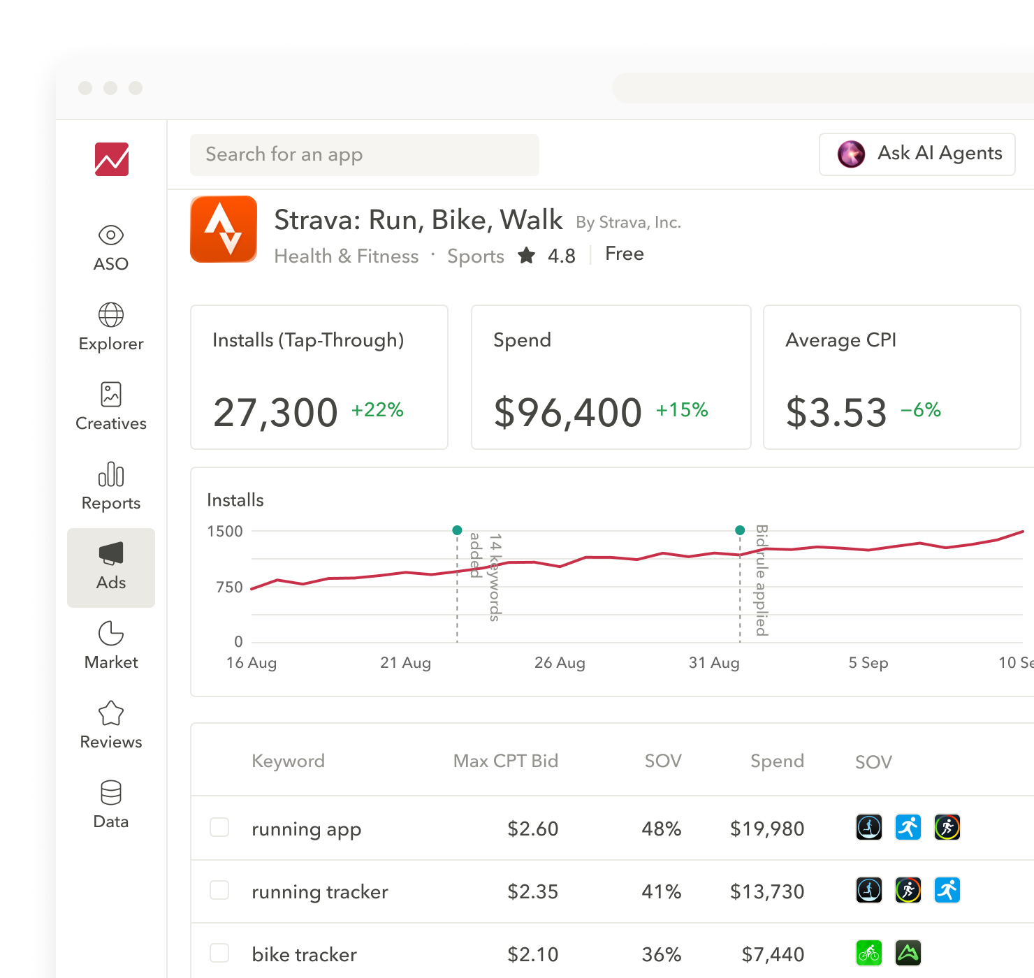Click the dark green mountain icon in bike tracker row
The image size is (1034, 978).
[x=908, y=953]
